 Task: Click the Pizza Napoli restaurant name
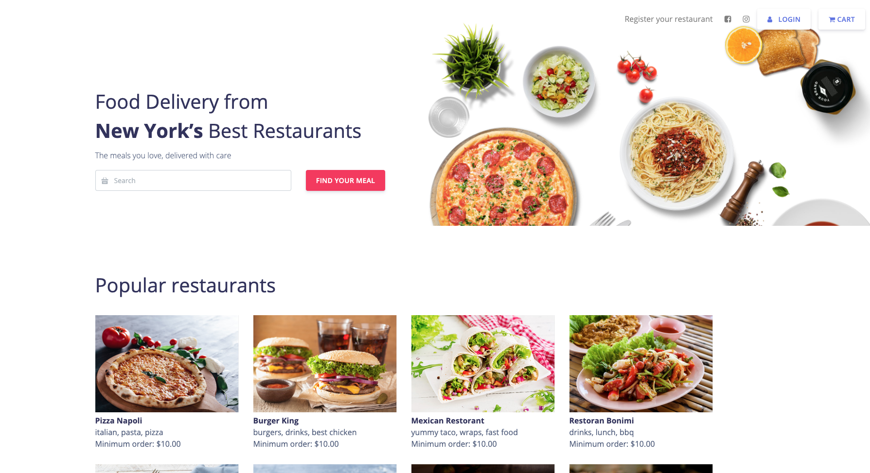click(119, 421)
